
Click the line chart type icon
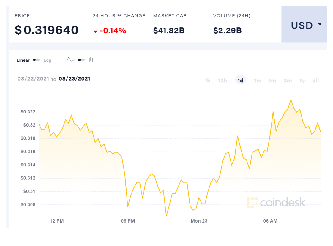tap(70, 60)
